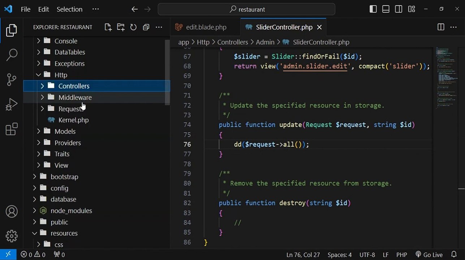The width and height of the screenshot is (465, 260).
Task: Open the Manage gear icon
Action: tap(12, 236)
